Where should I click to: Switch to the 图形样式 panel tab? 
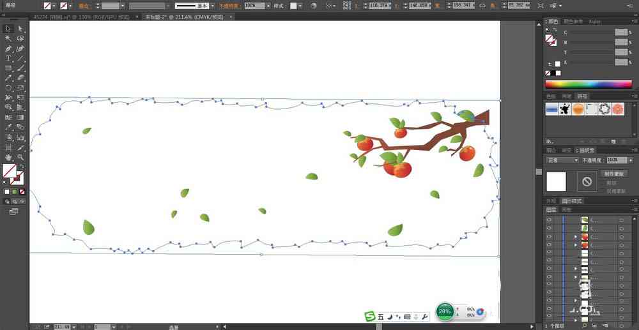tap(572, 200)
